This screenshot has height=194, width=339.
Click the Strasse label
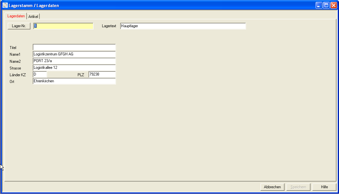[15, 68]
